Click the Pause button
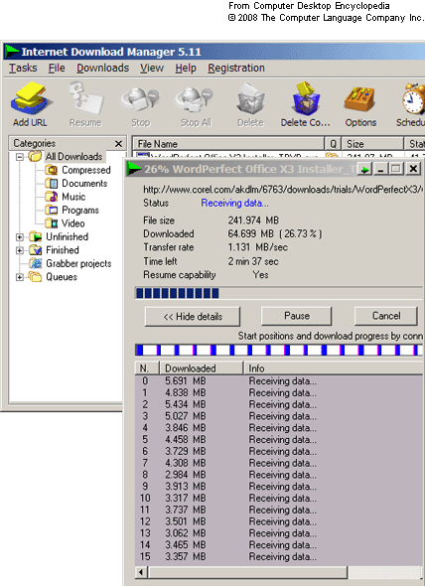 tap(297, 316)
